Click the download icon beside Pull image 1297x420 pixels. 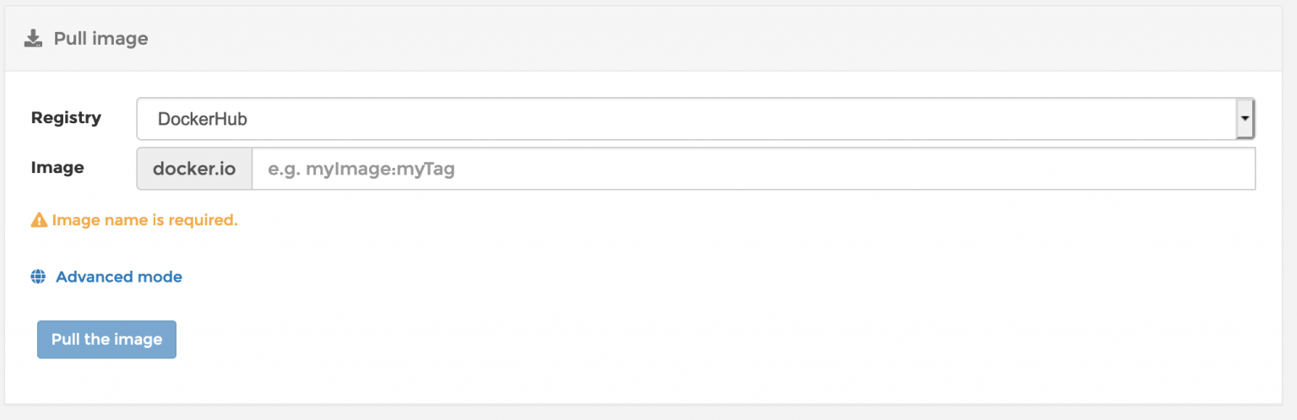click(33, 39)
